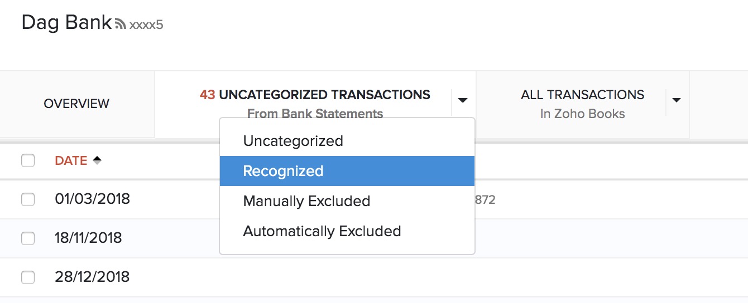This screenshot has width=748, height=303.
Task: Toggle the select-all checkbox in header row
Action: [28, 160]
